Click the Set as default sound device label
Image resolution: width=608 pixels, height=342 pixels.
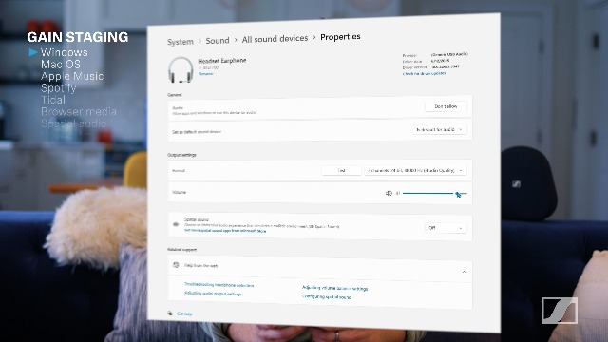197,132
